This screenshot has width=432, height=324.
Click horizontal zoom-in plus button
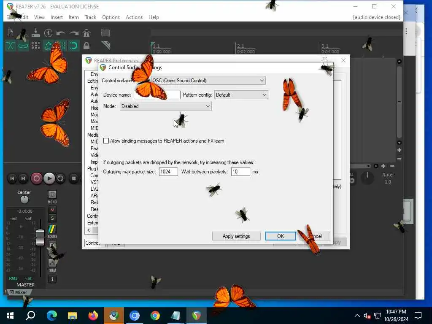pyautogui.click(x=383, y=166)
